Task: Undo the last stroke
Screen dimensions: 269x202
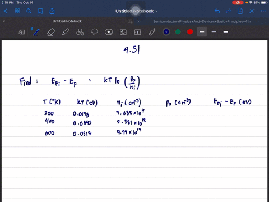Action: click(217, 11)
